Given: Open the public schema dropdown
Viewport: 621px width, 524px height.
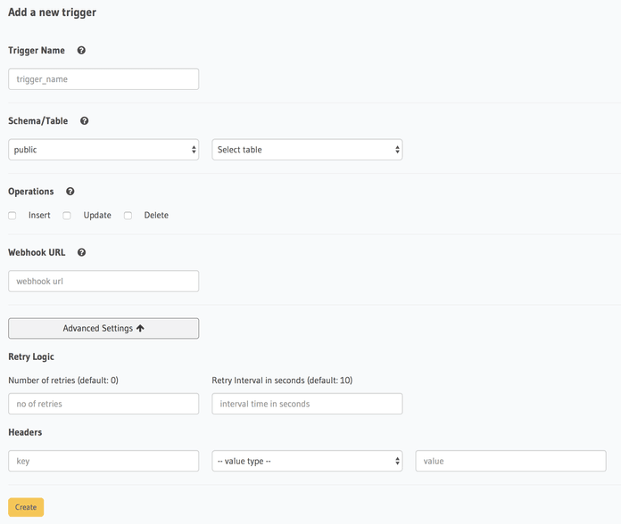Looking at the screenshot, I should click(103, 150).
